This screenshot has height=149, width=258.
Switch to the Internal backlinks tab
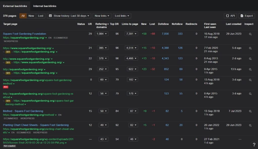[x=45, y=6]
